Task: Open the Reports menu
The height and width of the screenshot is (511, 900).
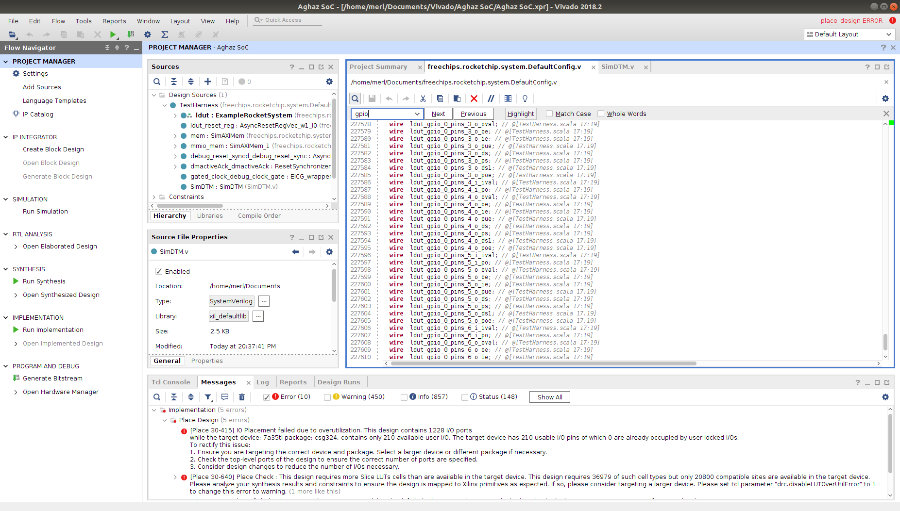Action: click(114, 21)
